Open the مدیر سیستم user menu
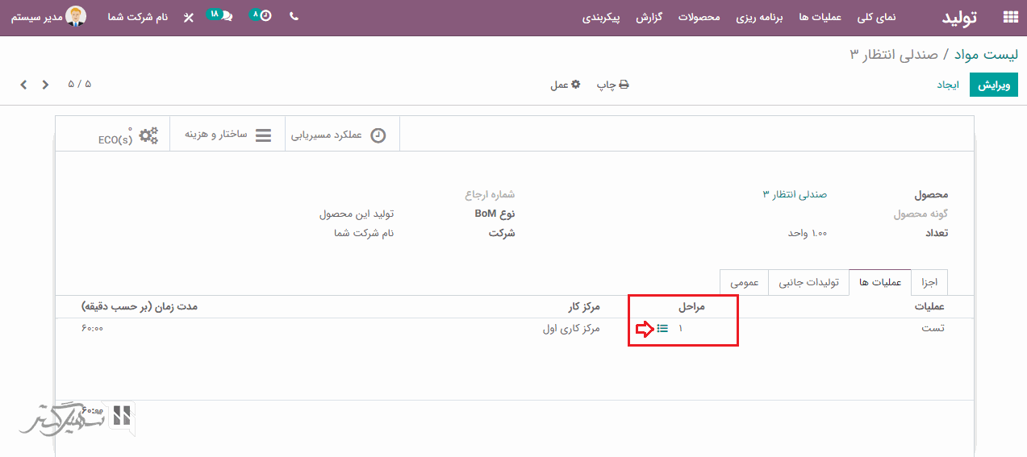The image size is (1027, 457). point(48,17)
